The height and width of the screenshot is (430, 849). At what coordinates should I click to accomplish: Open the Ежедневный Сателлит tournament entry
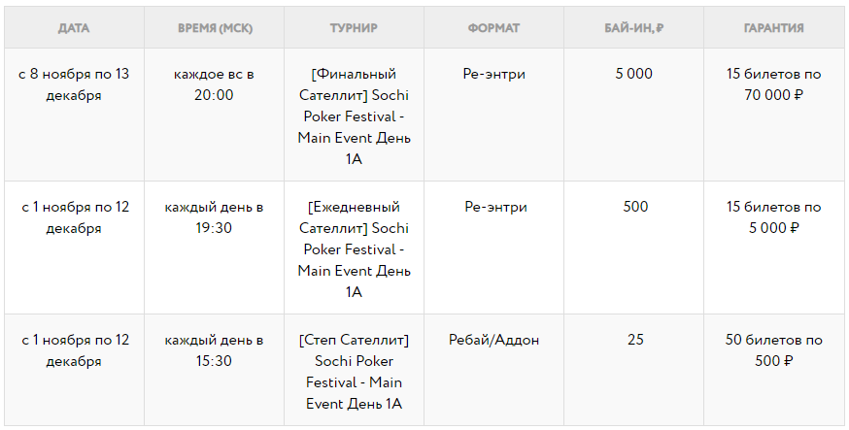pyautogui.click(x=354, y=249)
